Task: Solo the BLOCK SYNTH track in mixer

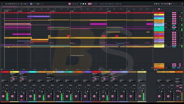Action: [x=40, y=99]
